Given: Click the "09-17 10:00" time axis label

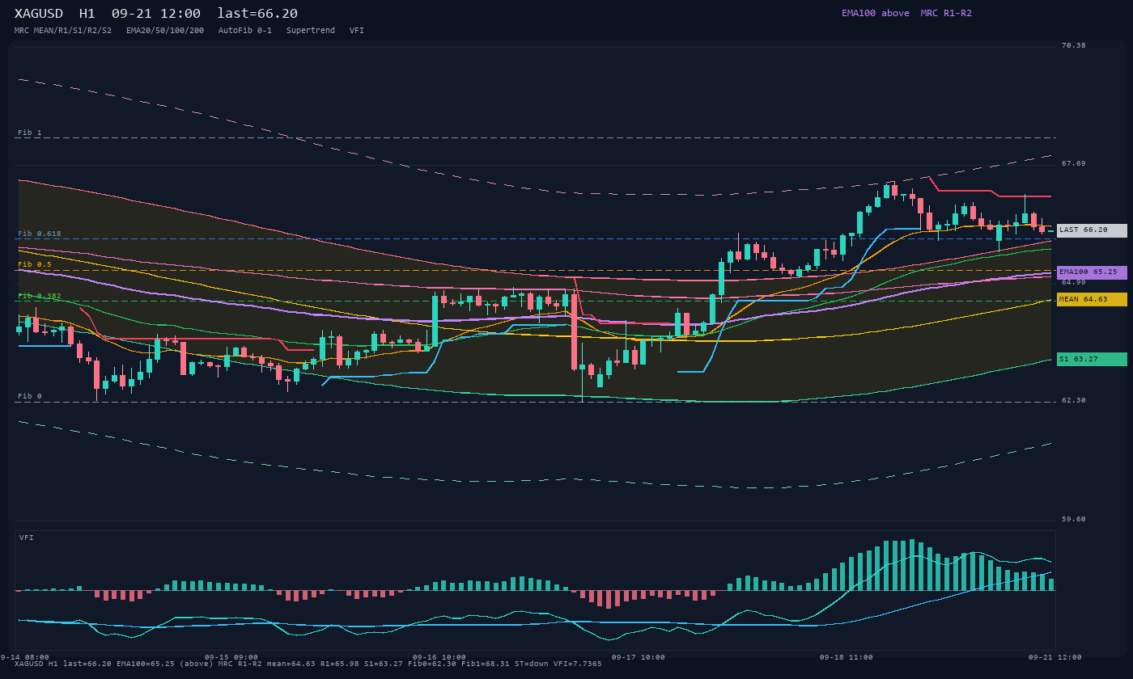Looking at the screenshot, I should coord(639,657).
